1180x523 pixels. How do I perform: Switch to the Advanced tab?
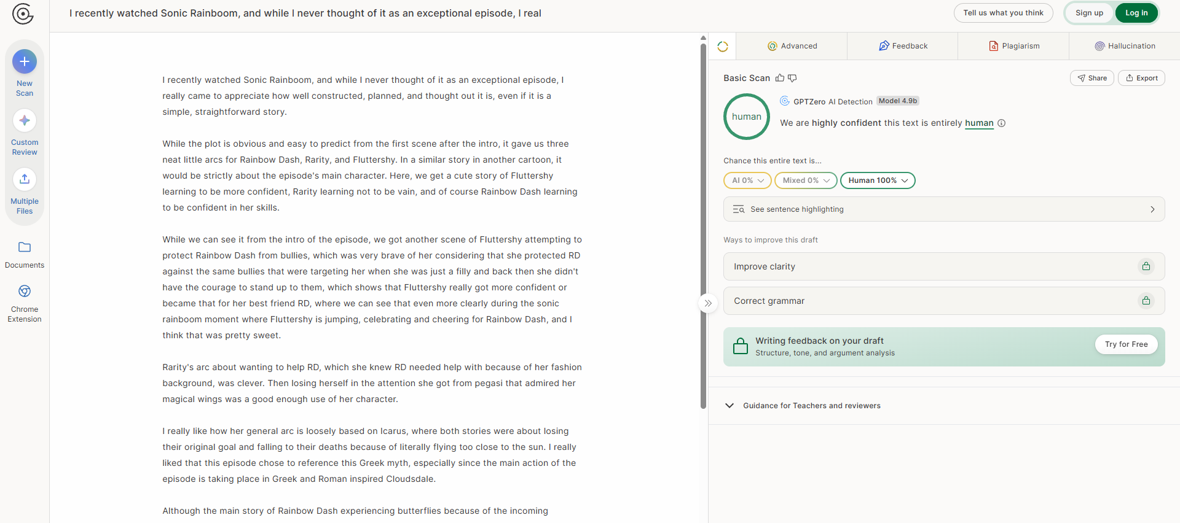pos(792,46)
